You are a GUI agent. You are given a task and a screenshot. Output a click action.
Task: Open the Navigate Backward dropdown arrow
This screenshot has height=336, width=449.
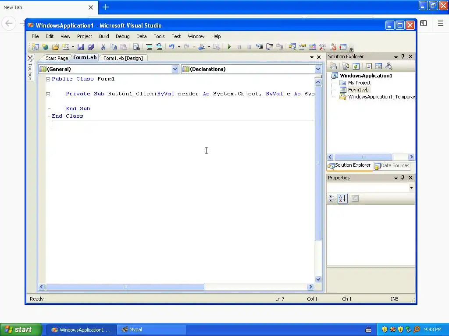click(209, 47)
